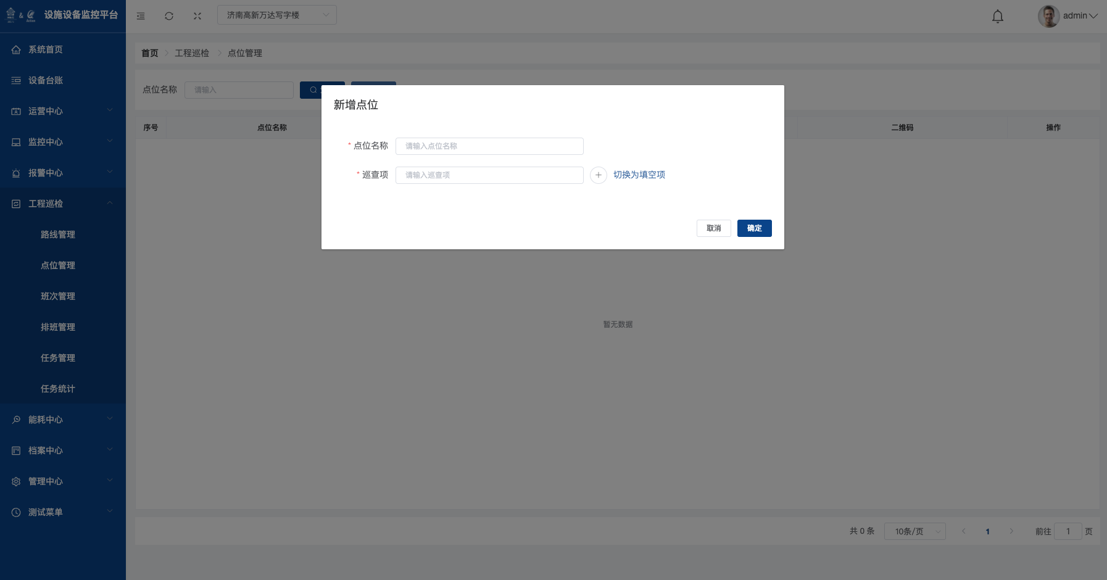This screenshot has height=580, width=1107.
Task: Click the fullscreen toggle icon
Action: coord(197,16)
